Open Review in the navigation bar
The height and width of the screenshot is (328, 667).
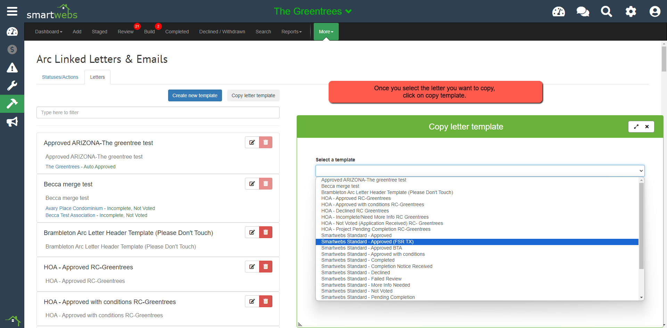(x=125, y=32)
